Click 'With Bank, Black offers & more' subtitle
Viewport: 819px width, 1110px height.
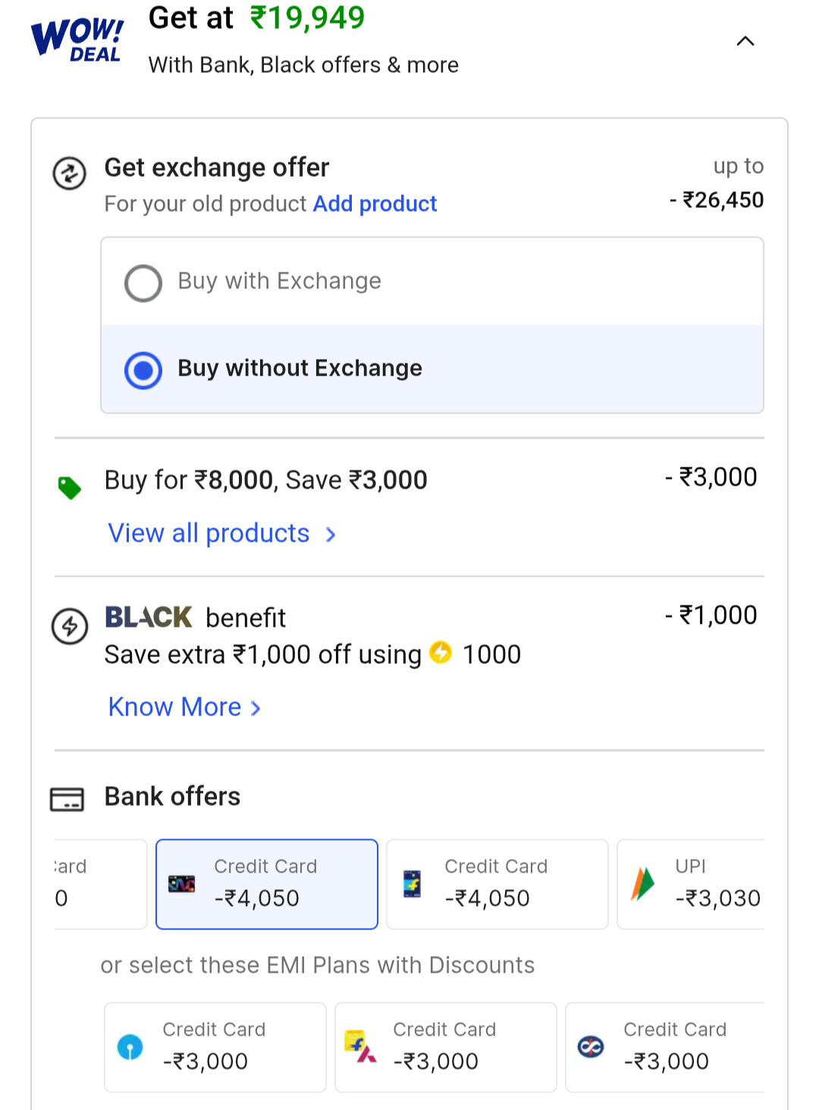tap(303, 65)
